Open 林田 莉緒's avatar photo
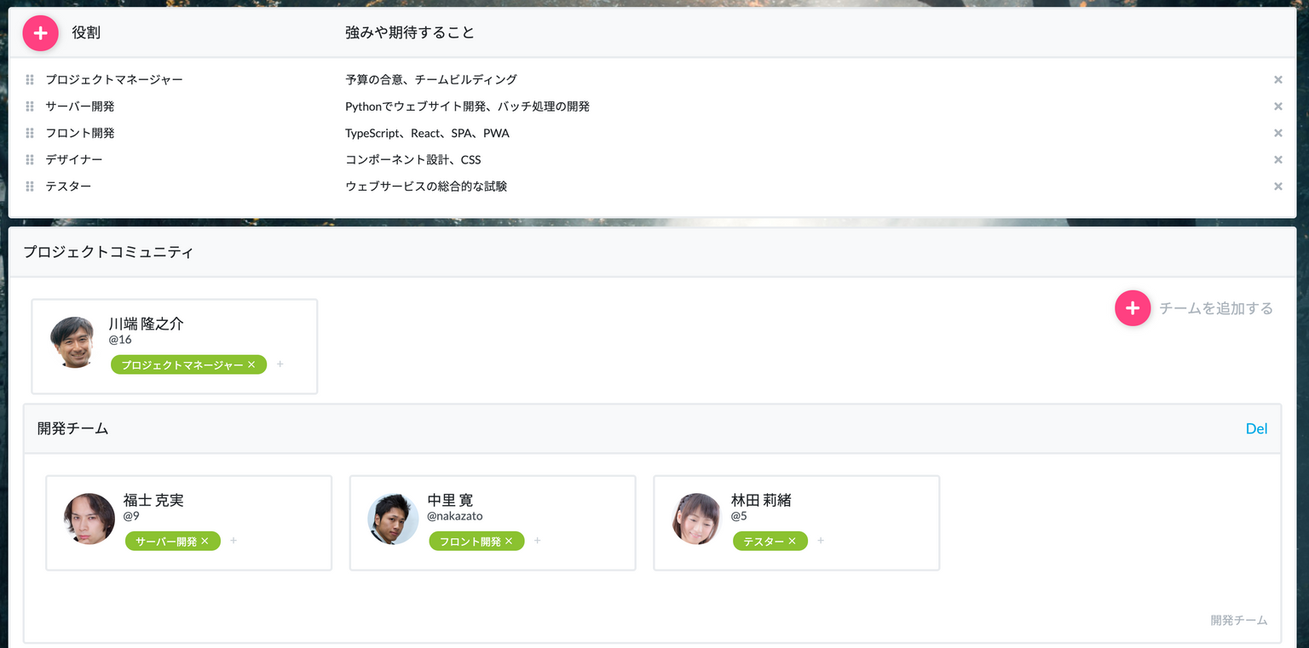Image resolution: width=1309 pixels, height=648 pixels. click(697, 519)
